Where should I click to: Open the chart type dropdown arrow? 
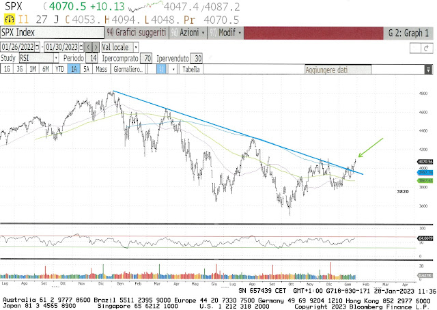[173, 69]
